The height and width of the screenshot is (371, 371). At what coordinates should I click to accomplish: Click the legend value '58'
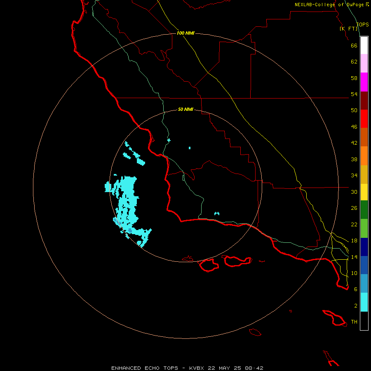click(x=354, y=78)
